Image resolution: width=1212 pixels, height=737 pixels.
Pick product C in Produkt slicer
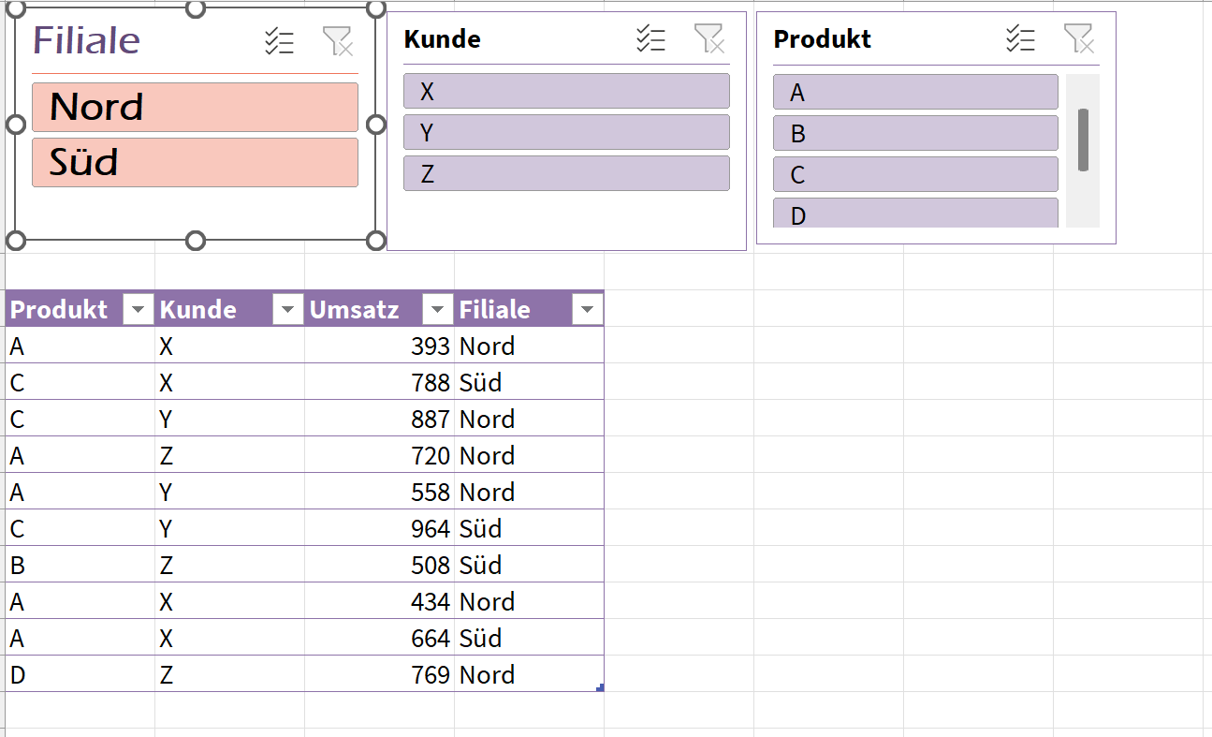click(x=915, y=175)
